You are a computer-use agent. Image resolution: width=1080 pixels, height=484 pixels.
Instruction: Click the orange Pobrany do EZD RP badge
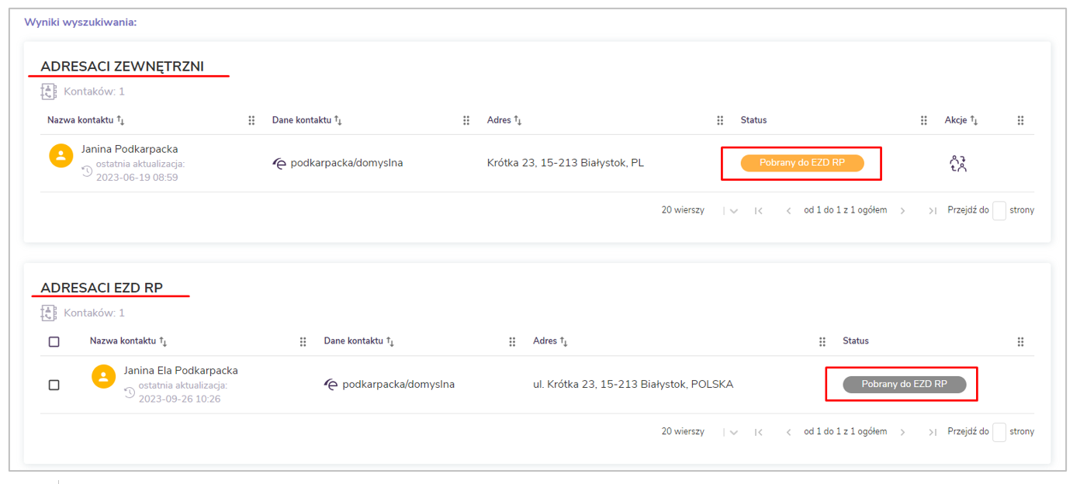tap(801, 164)
